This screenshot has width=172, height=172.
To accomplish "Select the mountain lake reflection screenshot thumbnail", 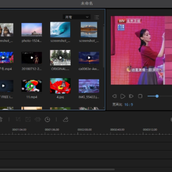I will 89,30.
